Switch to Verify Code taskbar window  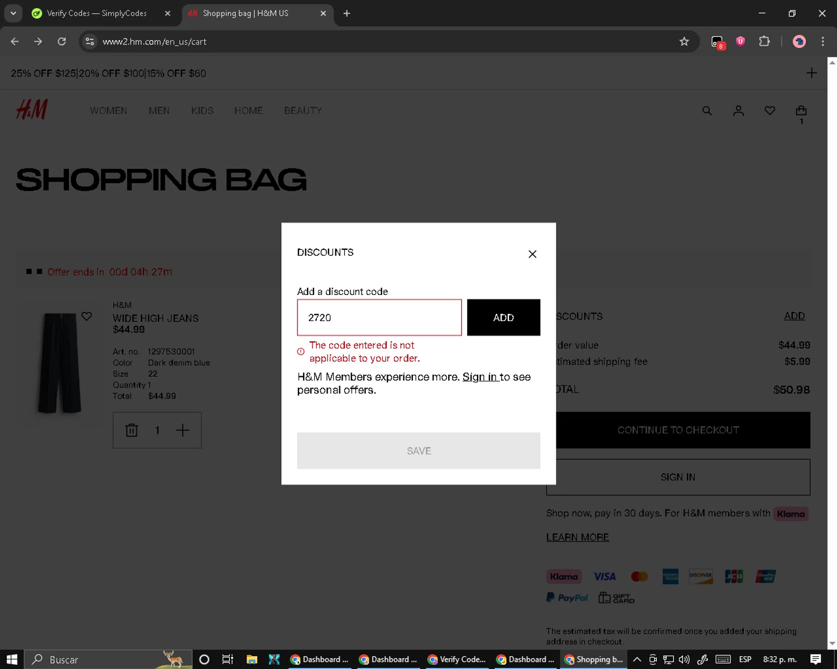point(457,660)
